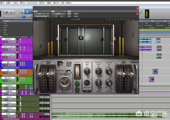170x120 pixels.
Task: Solo the Audio 1 track
Action: (x=5, y=42)
